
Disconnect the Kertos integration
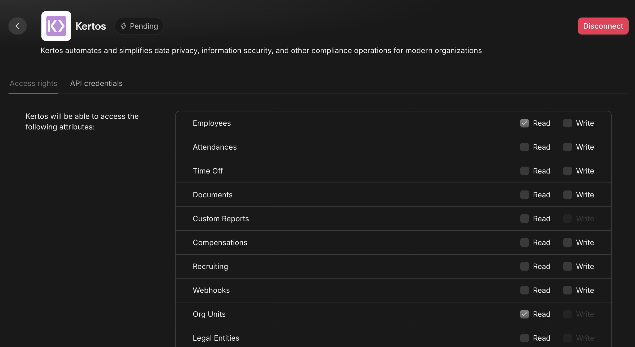[x=603, y=26]
